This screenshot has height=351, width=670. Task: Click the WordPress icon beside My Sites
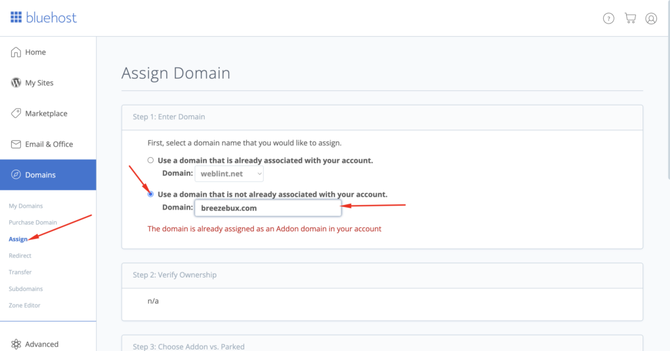point(16,83)
